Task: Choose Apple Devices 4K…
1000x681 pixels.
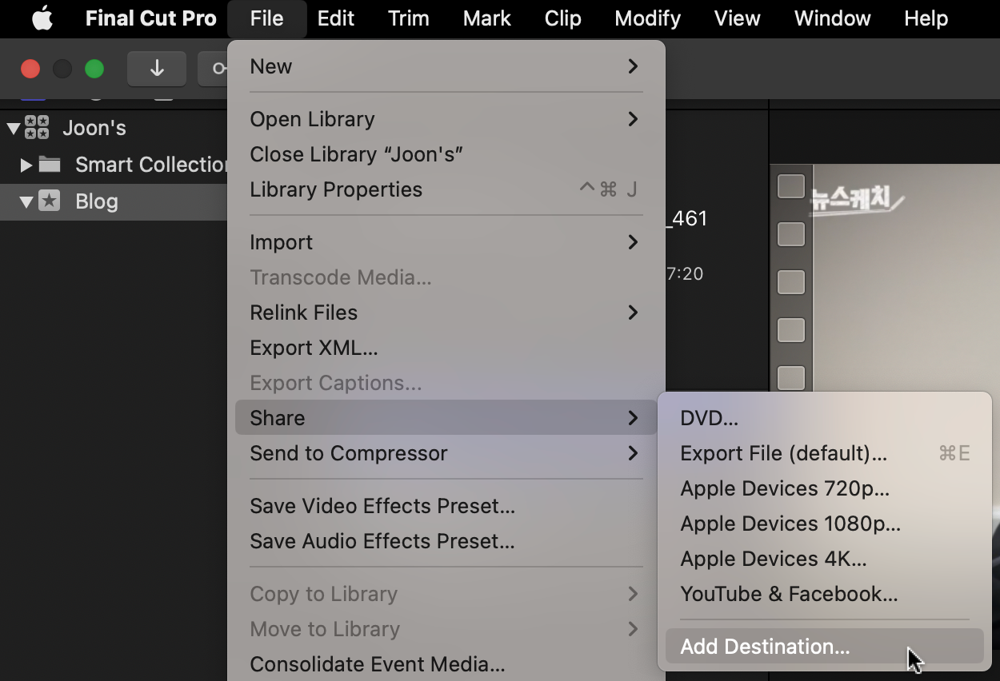Action: tap(824, 559)
